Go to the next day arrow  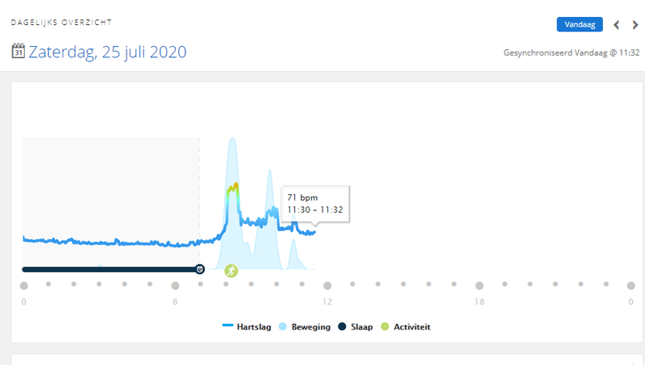pos(635,25)
